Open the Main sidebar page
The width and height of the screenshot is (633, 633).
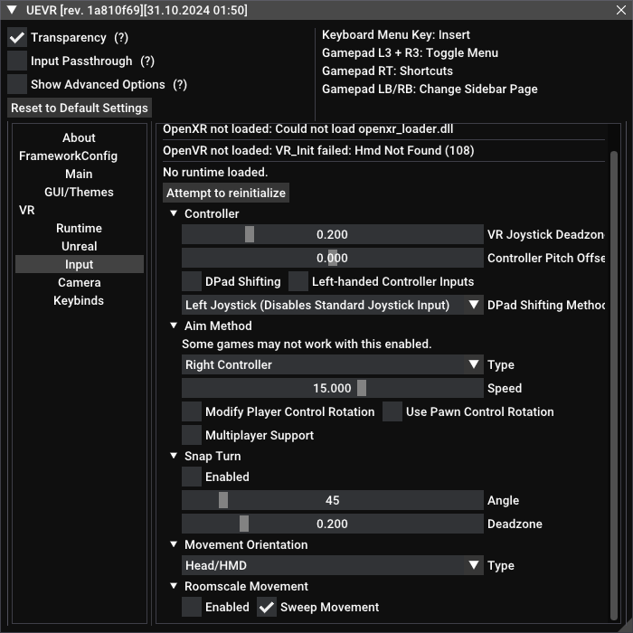[80, 174]
